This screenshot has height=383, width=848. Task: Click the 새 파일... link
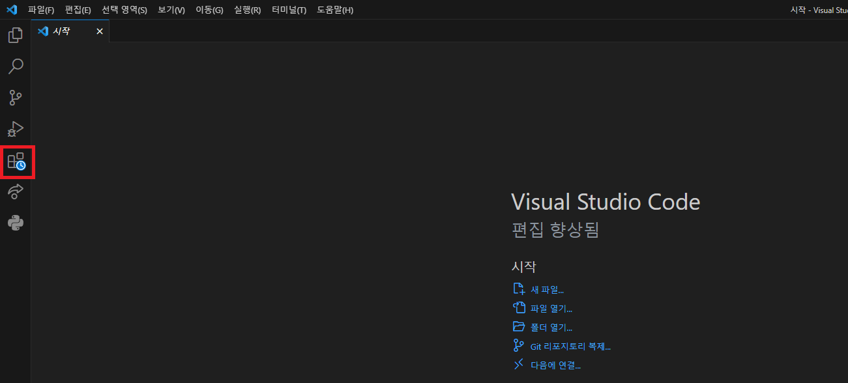pos(547,289)
